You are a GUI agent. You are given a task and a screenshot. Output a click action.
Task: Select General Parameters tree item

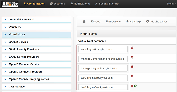36,20
